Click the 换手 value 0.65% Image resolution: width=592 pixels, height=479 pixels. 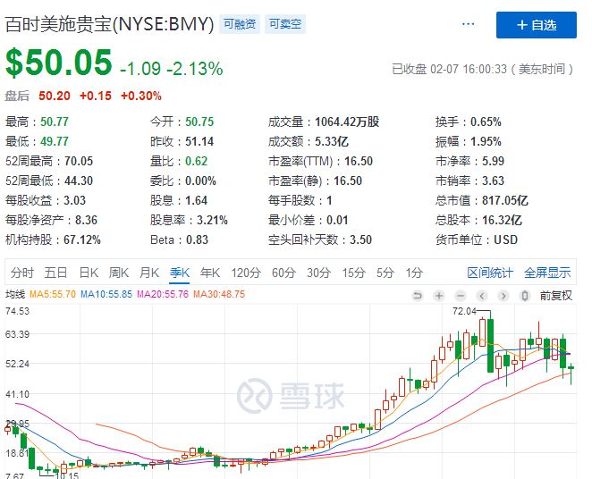point(486,122)
